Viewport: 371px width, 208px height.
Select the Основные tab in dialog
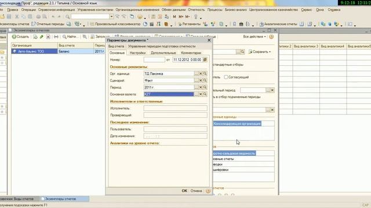117,53
